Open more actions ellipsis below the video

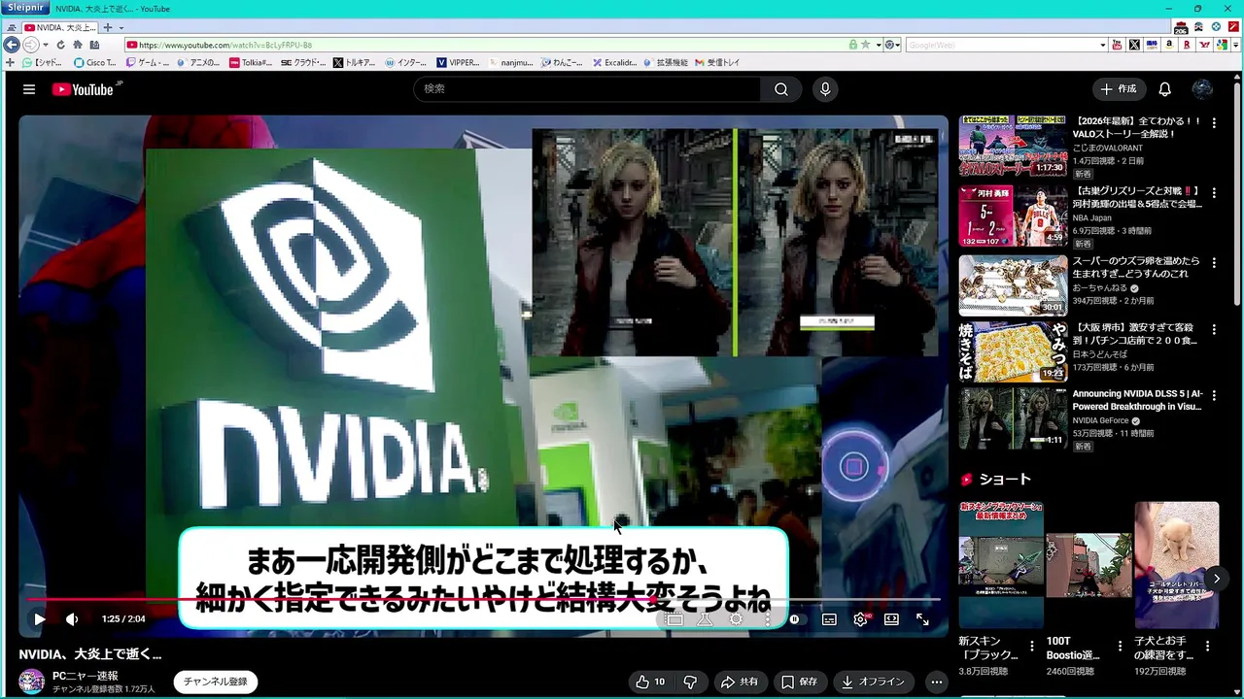[937, 682]
